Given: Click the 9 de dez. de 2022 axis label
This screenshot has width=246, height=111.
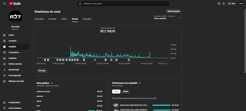Looking at the screenshot, I should pos(81,64).
